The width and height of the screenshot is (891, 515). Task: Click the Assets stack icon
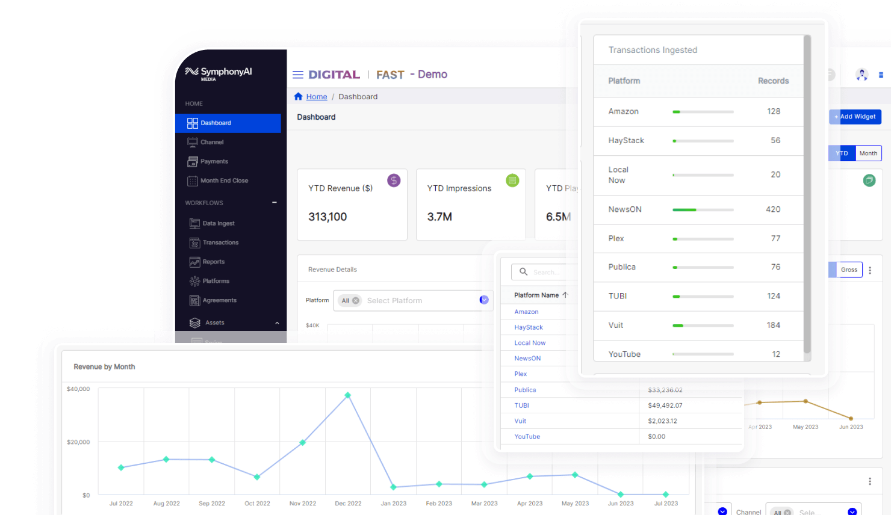click(194, 323)
